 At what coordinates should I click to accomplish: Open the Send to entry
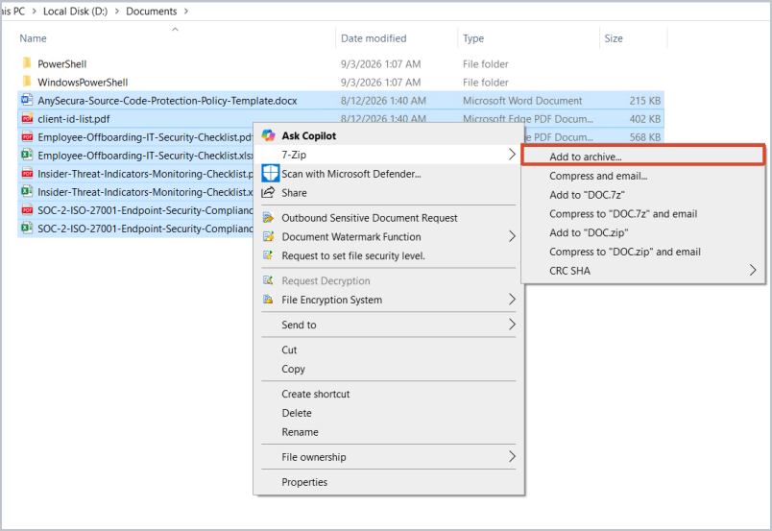click(389, 325)
